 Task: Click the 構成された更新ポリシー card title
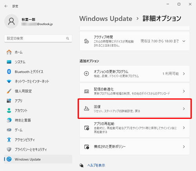(110, 147)
